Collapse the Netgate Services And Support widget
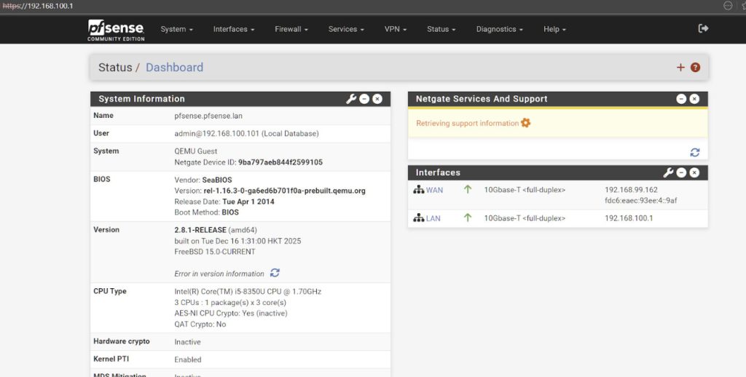The height and width of the screenshot is (377, 746). [x=681, y=99]
